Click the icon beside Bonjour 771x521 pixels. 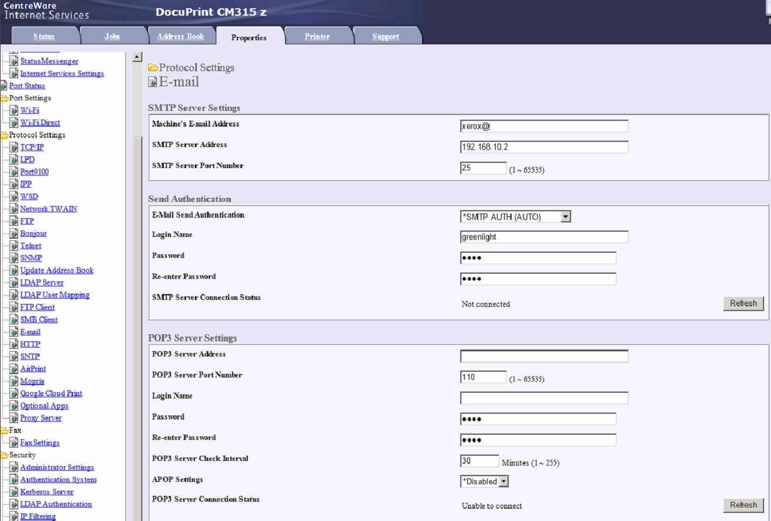15,233
